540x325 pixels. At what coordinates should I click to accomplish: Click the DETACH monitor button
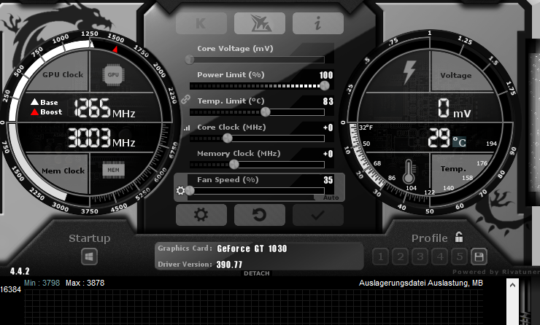click(257, 273)
